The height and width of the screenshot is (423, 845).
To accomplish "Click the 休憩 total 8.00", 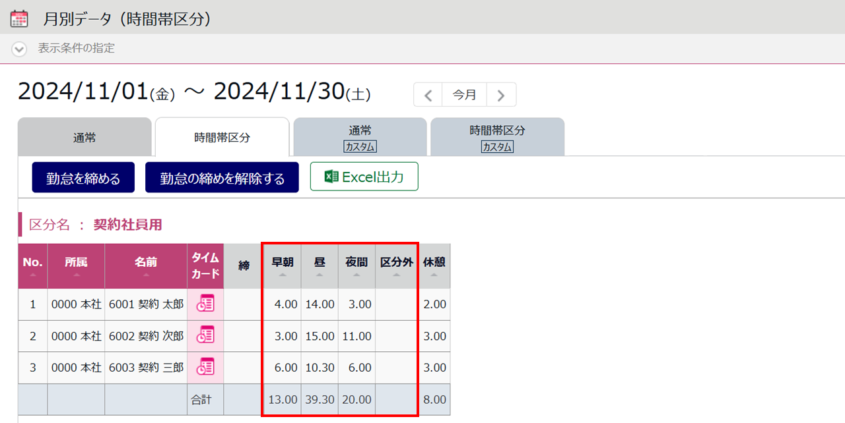I will pos(434,399).
